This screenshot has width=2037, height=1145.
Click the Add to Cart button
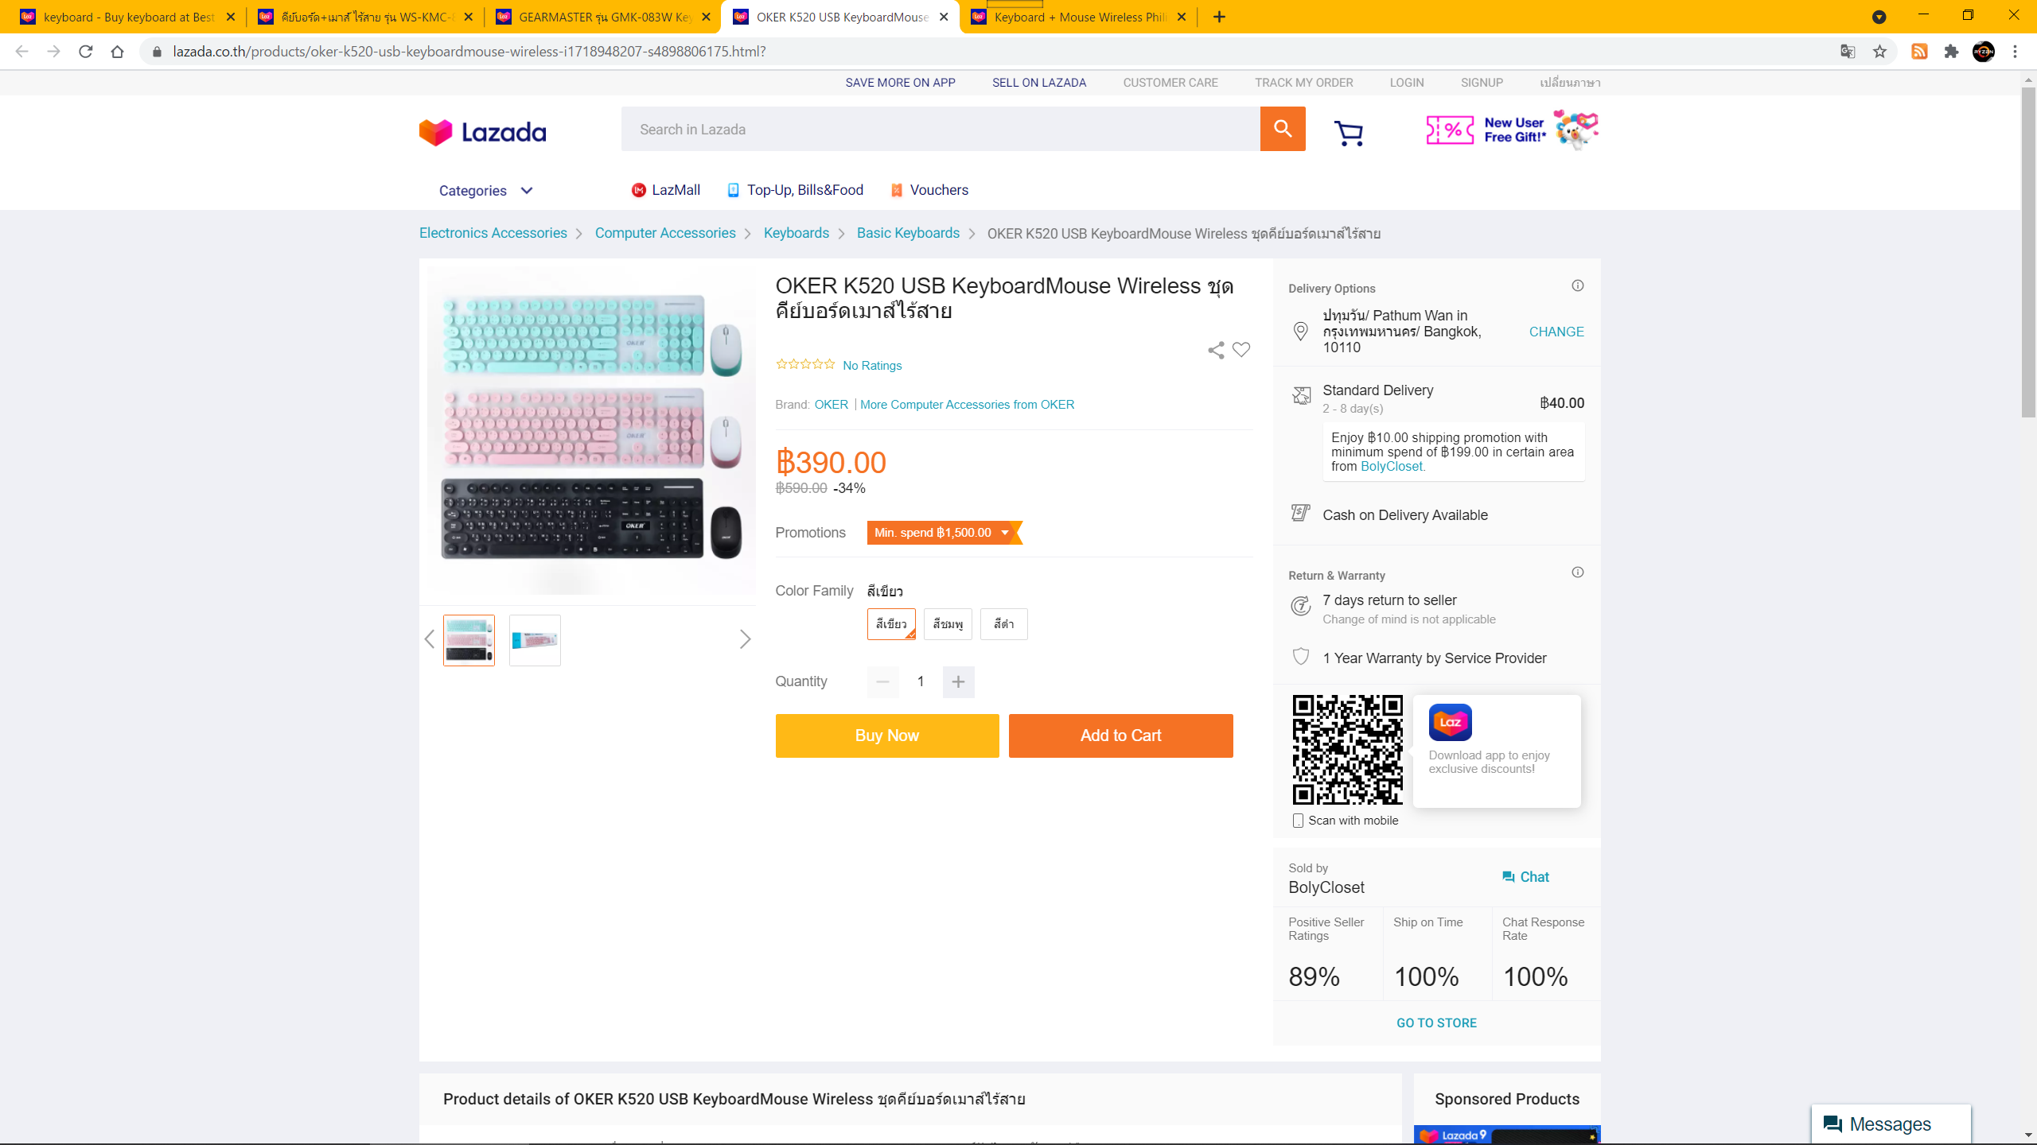[x=1120, y=736]
